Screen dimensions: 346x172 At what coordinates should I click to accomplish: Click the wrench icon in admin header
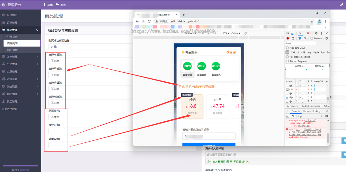pos(342,5)
